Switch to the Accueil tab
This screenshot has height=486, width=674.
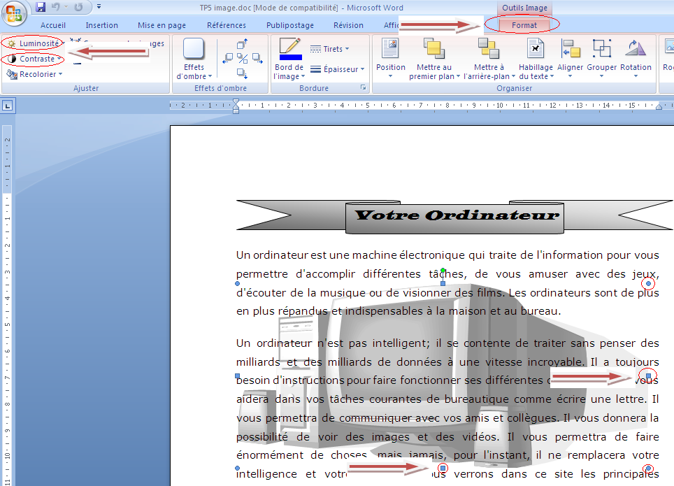coord(53,25)
